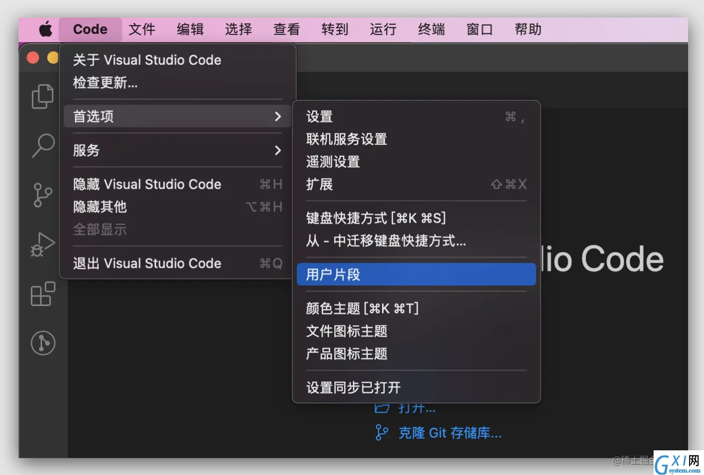Open the Extensions blocks icon in activity bar
Screen dimensions: 704x475
43,294
